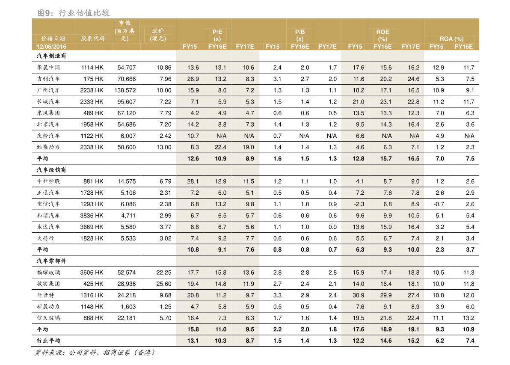Viewport: 510px width, 365px height.
Task: Select stock code 3836 HK
Action: 92,216
